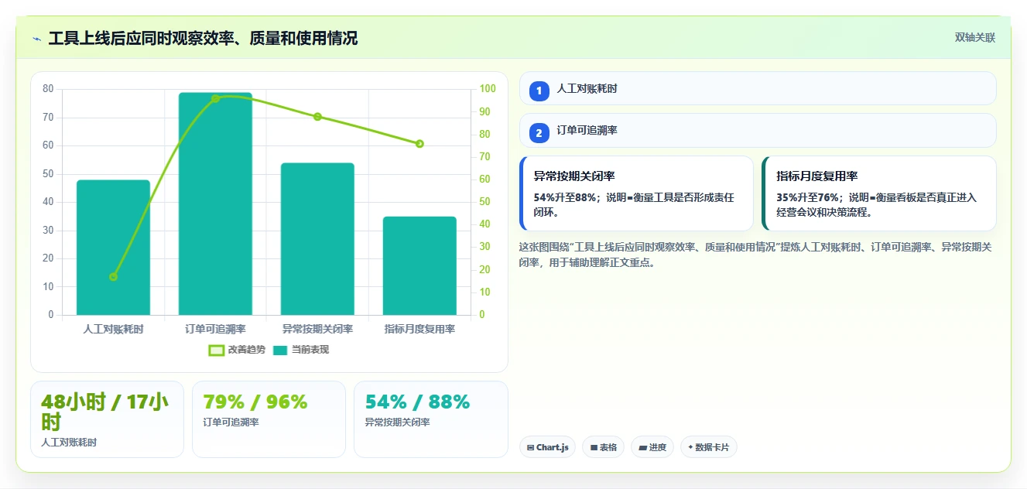Click the trend line point above 异常按期关闭率

[x=317, y=116]
